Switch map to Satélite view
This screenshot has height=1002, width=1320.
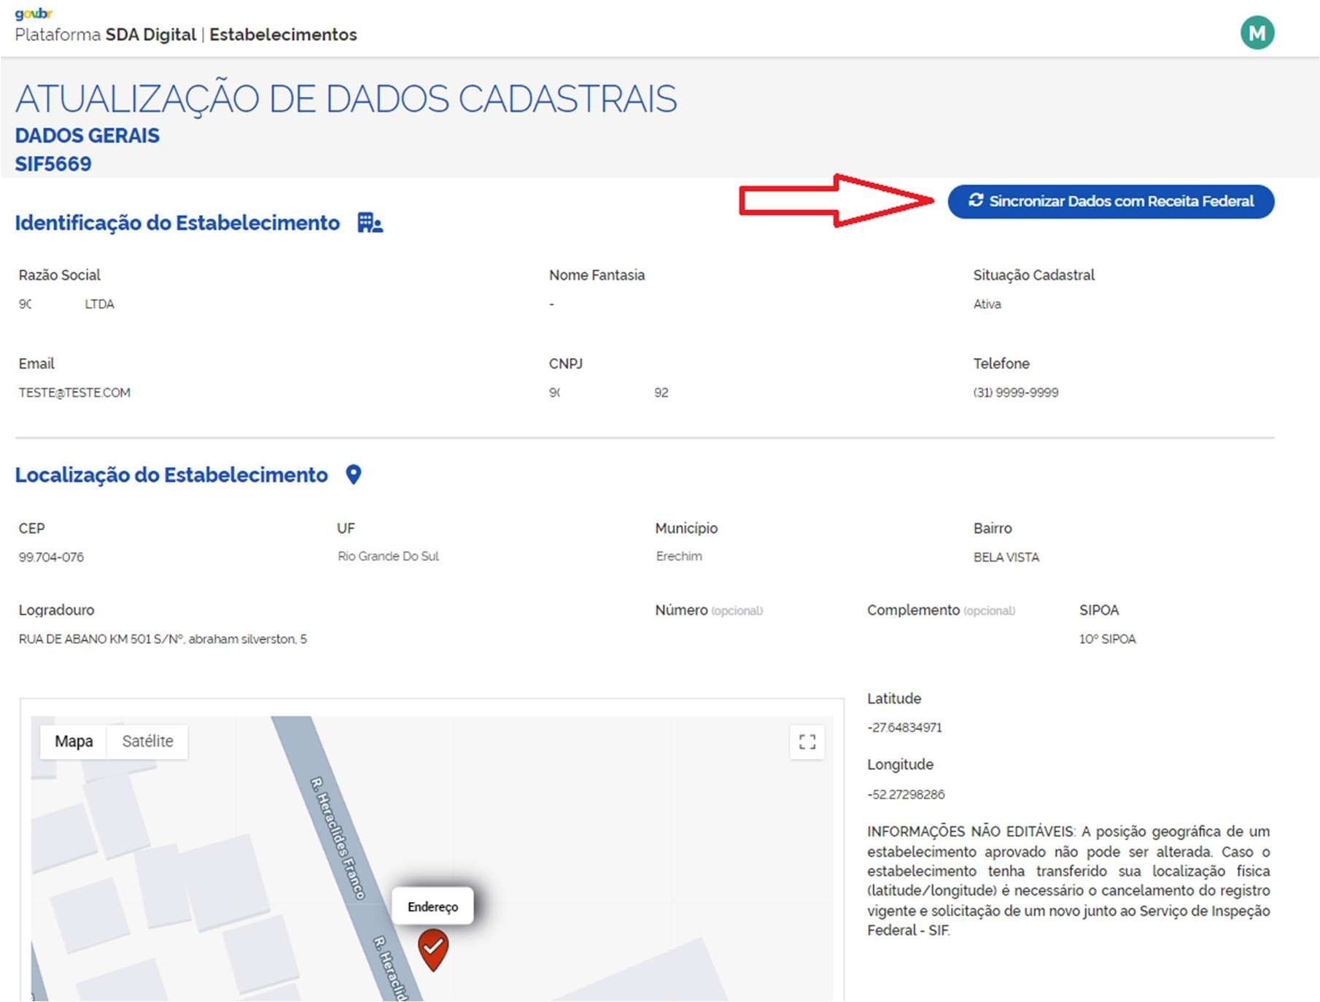tap(147, 742)
